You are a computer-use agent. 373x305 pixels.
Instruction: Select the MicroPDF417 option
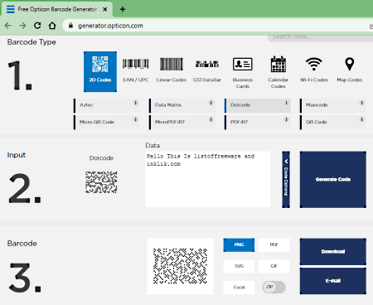point(182,123)
